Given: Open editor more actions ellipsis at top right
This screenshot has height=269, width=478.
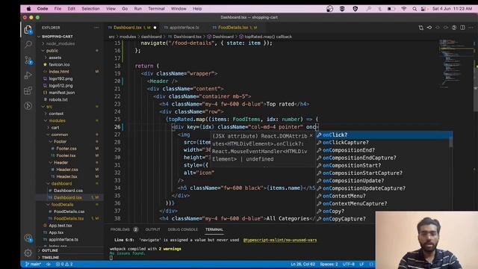Looking at the screenshot, I should click(471, 28).
